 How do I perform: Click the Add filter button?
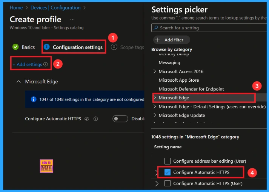pyautogui.click(x=172, y=40)
